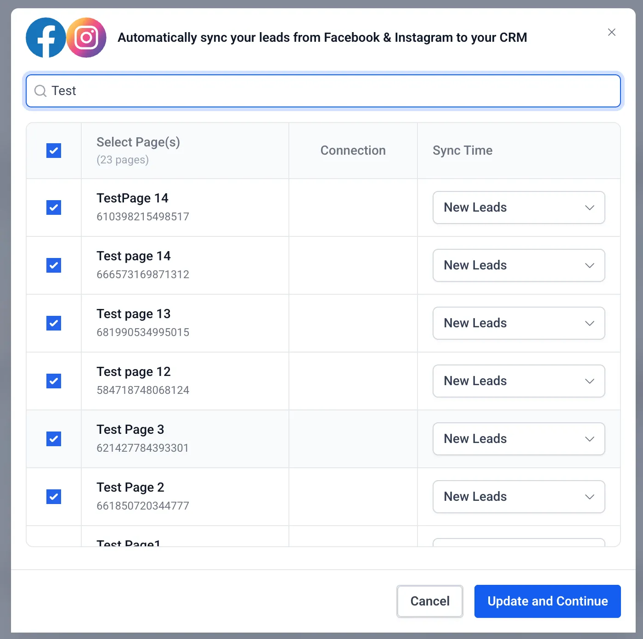Click the chevron in Test page 14 dropdown

pos(590,265)
